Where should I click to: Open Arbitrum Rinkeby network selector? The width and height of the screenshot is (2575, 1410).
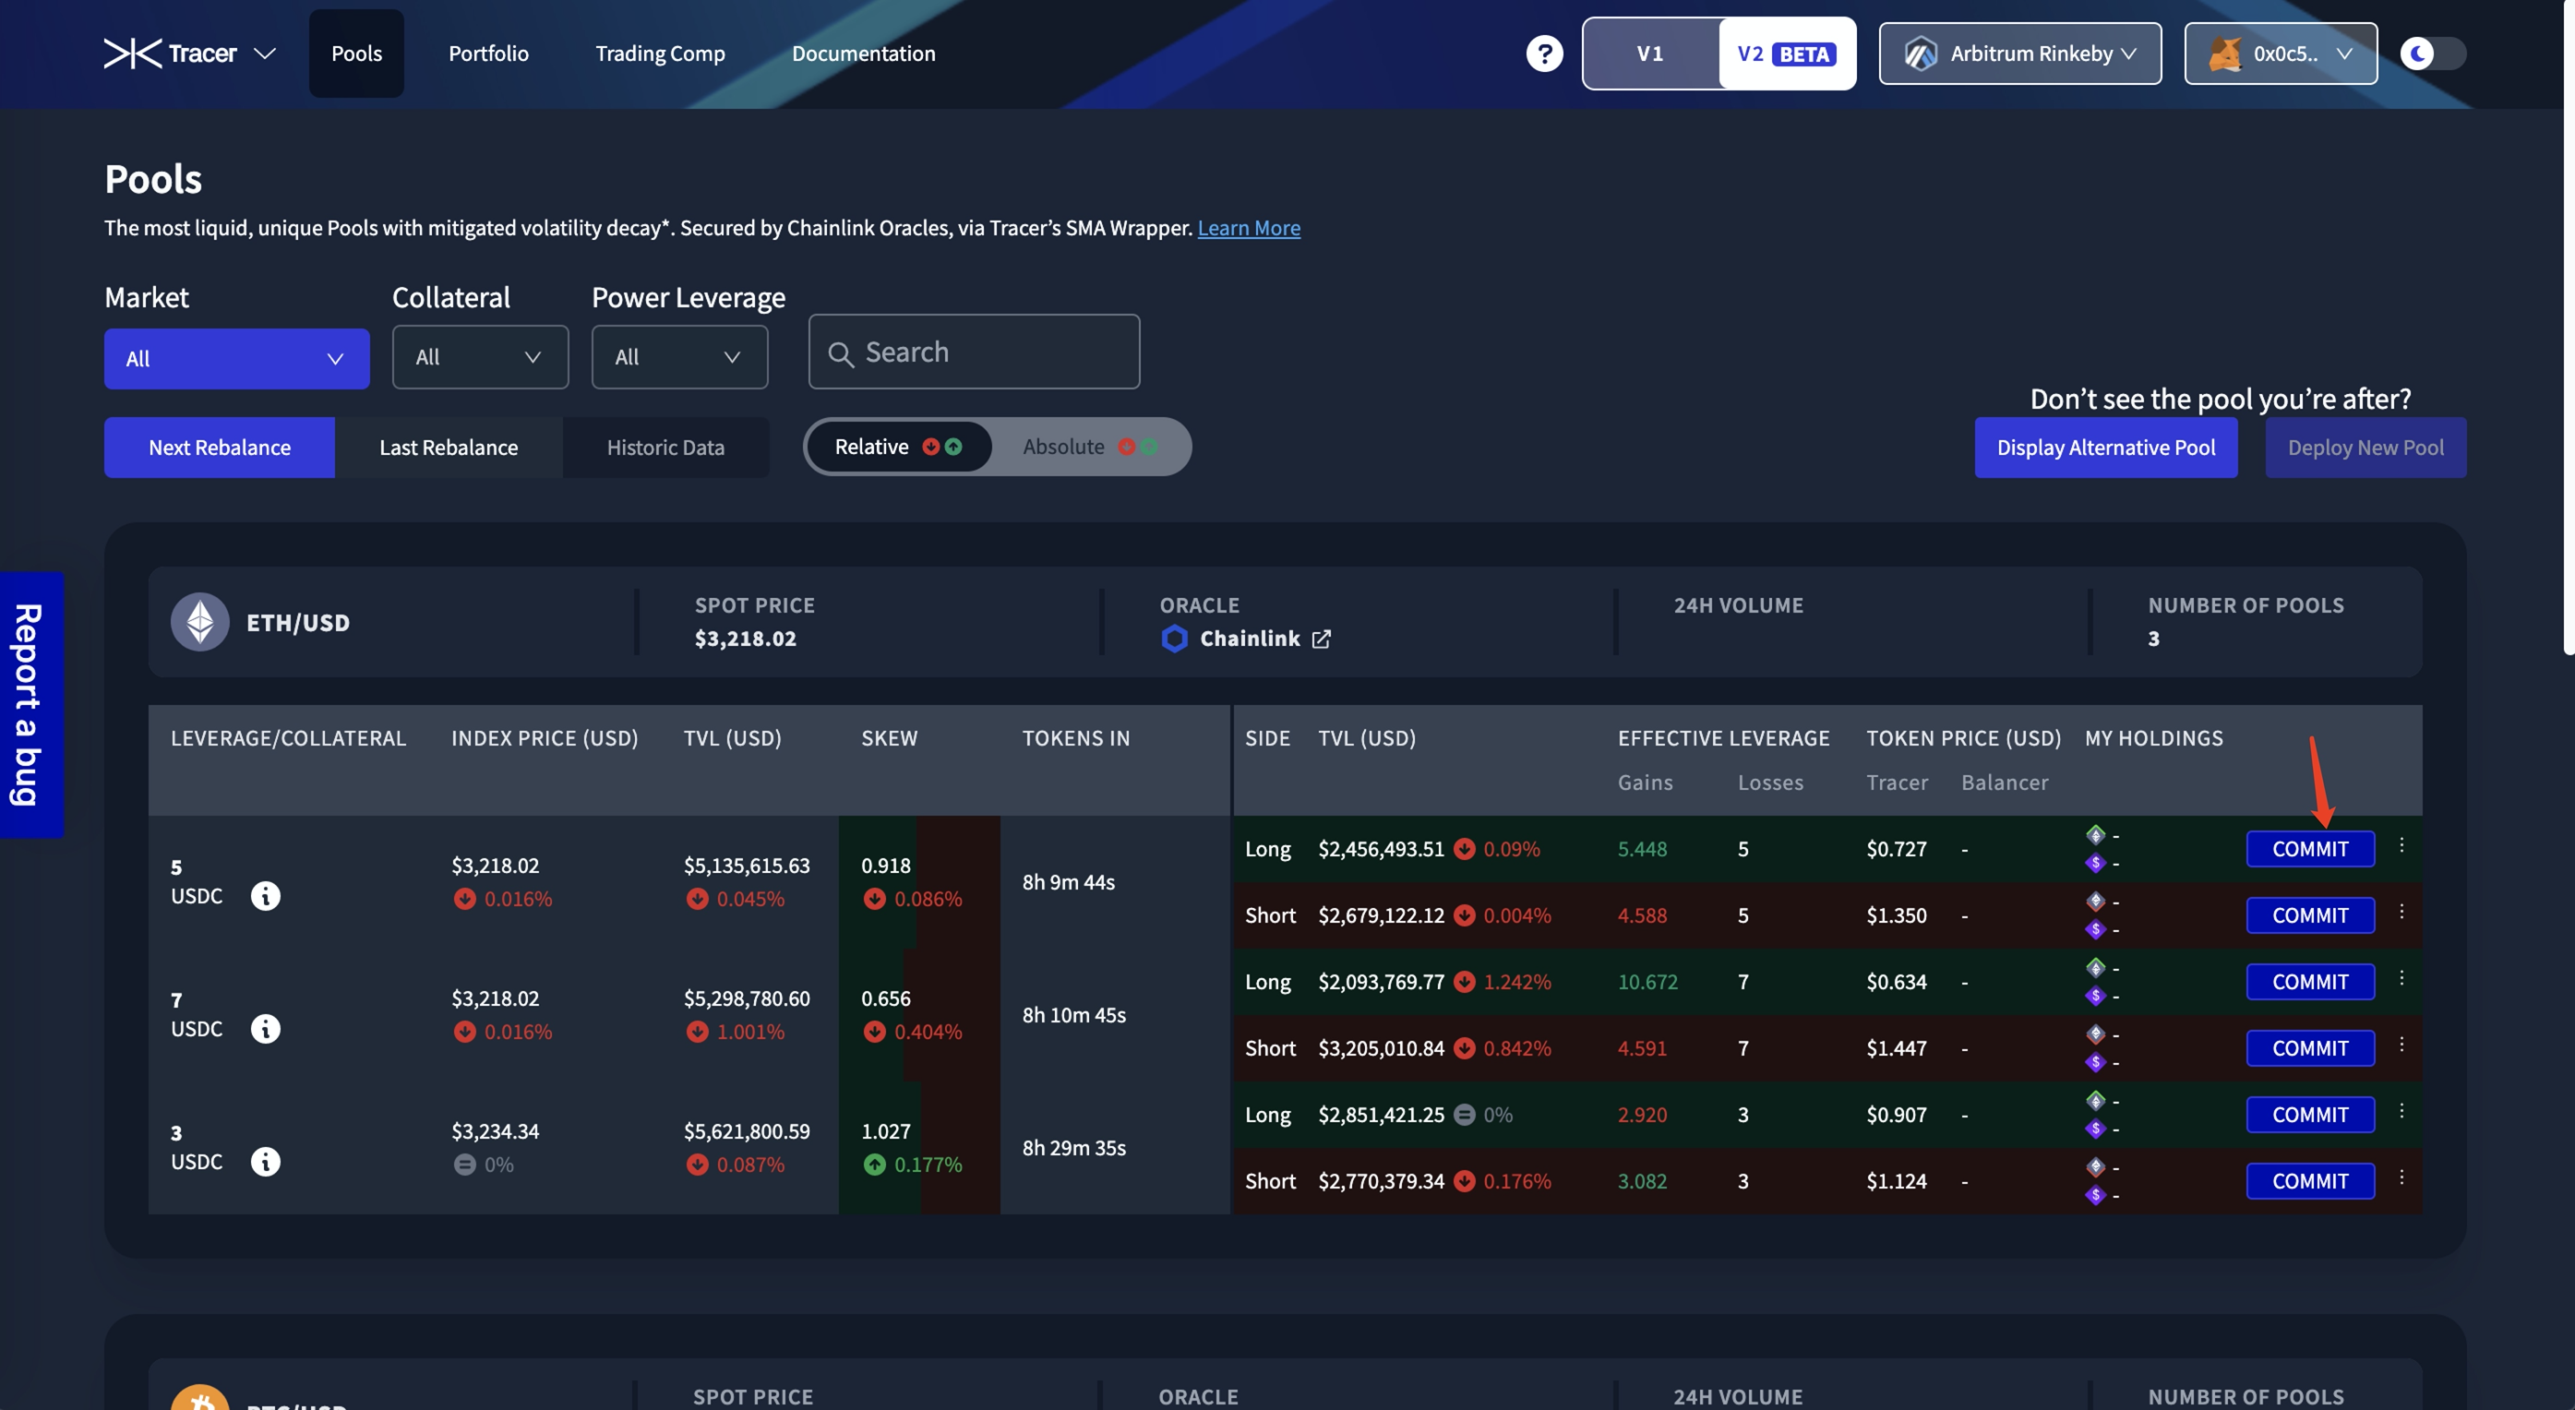pyautogui.click(x=2019, y=53)
